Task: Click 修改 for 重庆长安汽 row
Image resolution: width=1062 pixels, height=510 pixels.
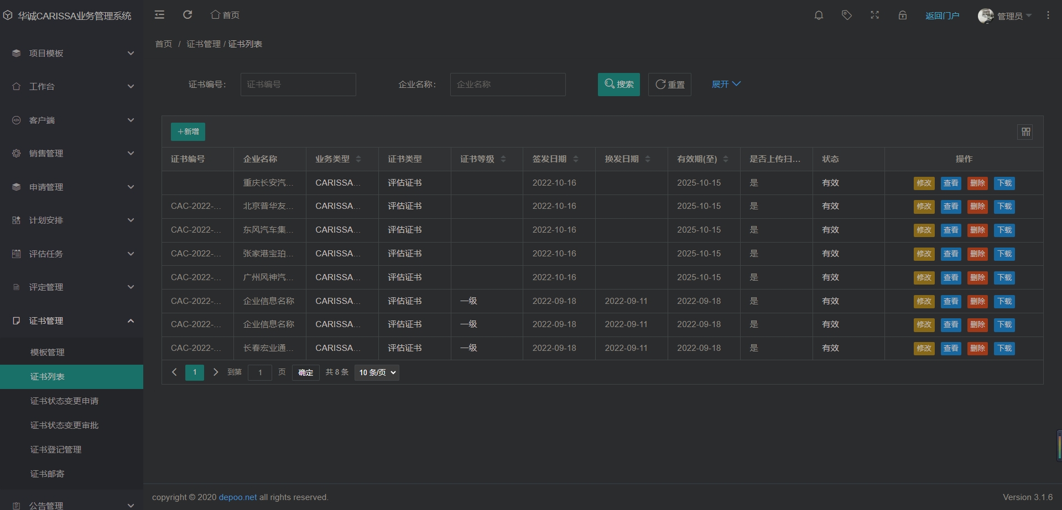Action: (924, 183)
